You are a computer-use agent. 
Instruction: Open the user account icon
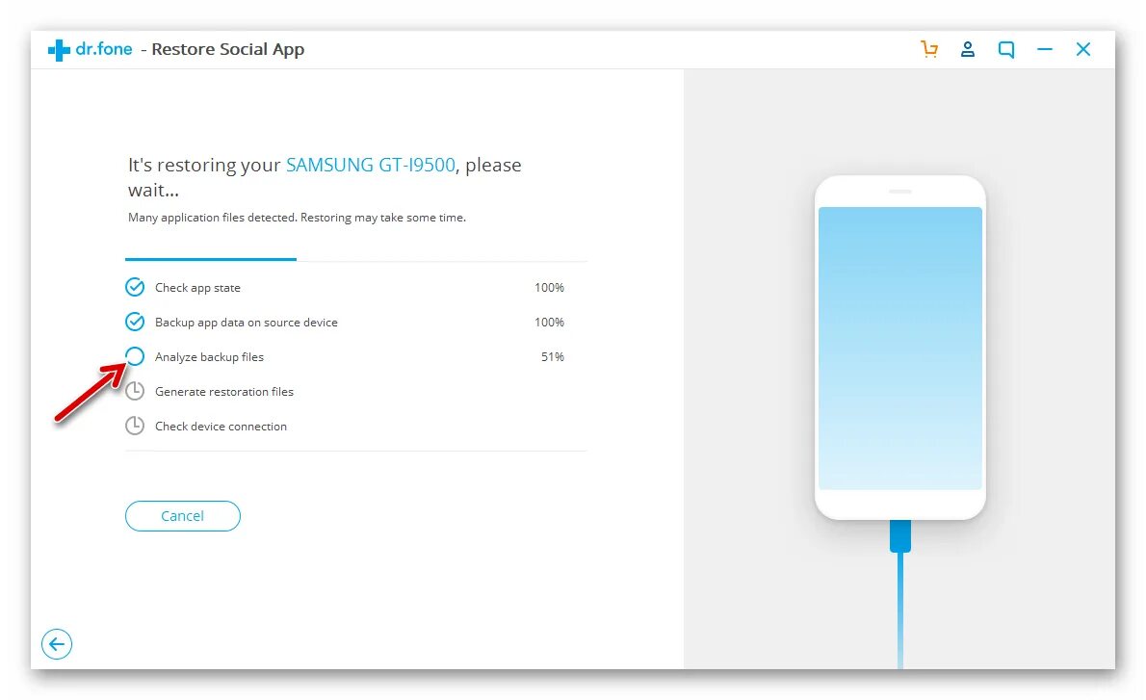click(968, 49)
